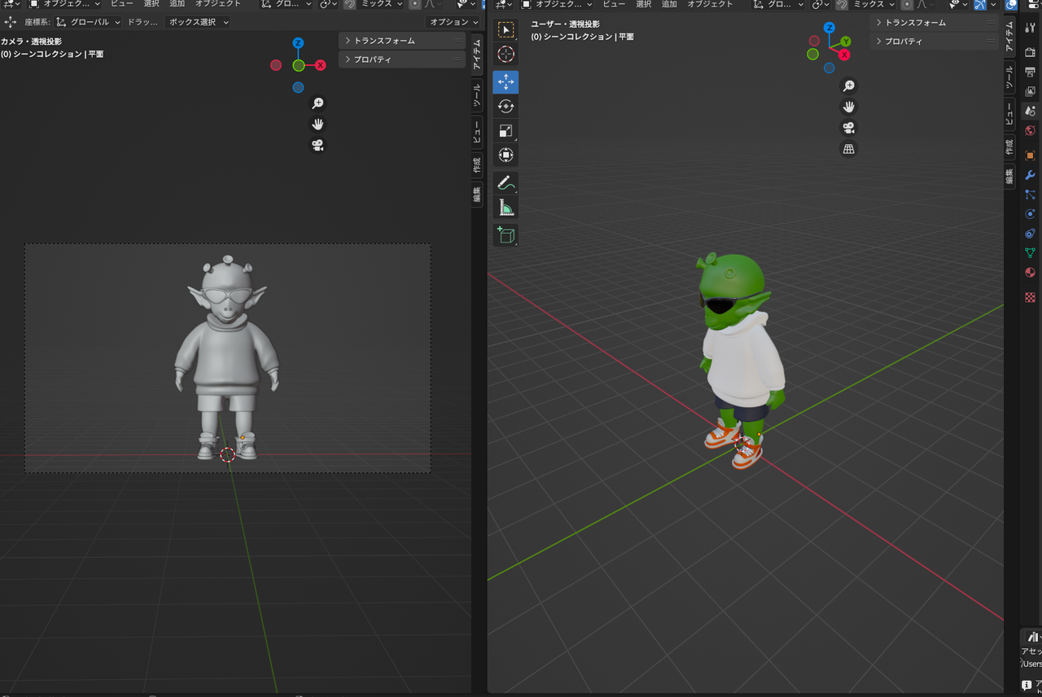Image resolution: width=1042 pixels, height=697 pixels.
Task: Open Modifier wrench properties tab
Action: [x=1030, y=175]
